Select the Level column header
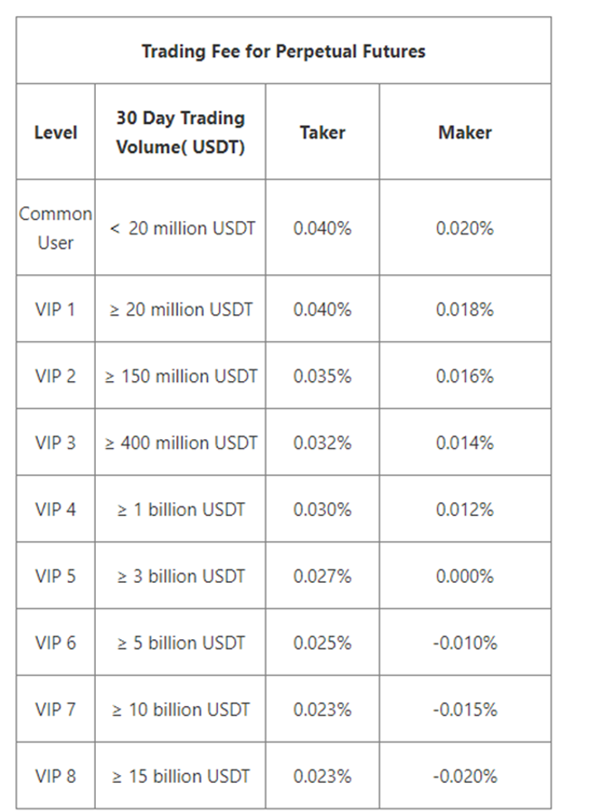This screenshot has width=616, height=812. click(55, 132)
